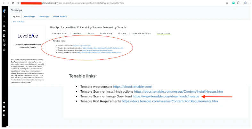The height and width of the screenshot is (129, 252).
Task: Open the user profile icon in sidebar
Action: [4, 115]
